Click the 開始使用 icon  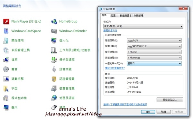click(6, 41)
